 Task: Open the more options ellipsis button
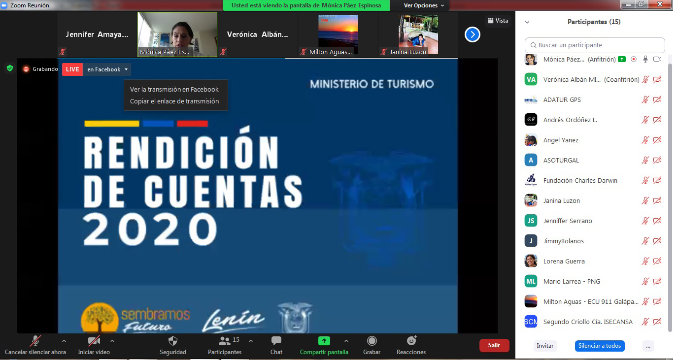pyautogui.click(x=648, y=346)
